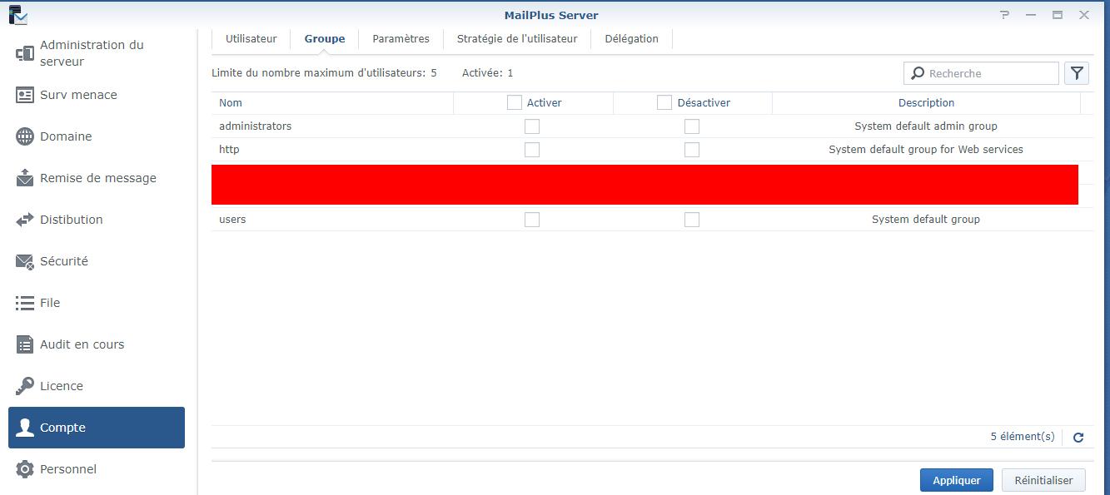Open the File menu label
Viewport: 1110px width, 495px height.
[50, 303]
